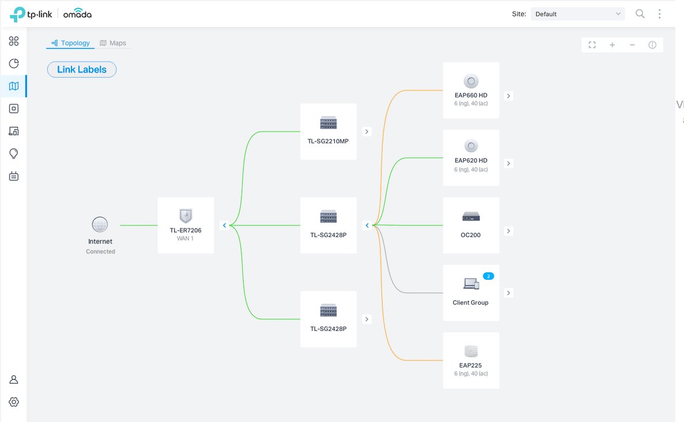Expand the Client Group node

(508, 293)
